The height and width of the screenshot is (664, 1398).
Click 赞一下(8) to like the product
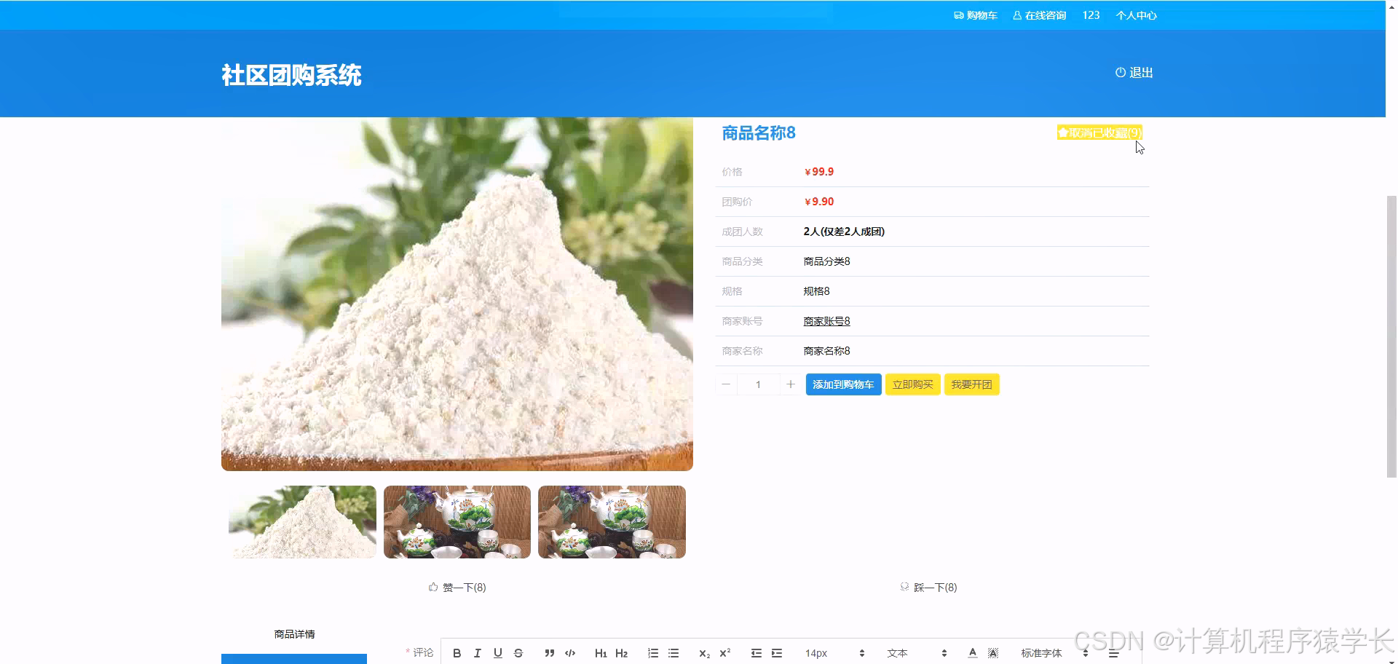[x=457, y=587]
